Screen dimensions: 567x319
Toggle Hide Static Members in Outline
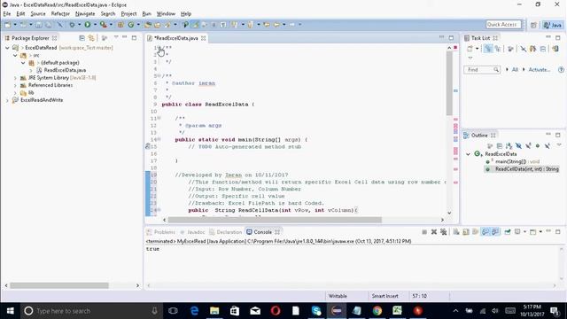pos(528,145)
